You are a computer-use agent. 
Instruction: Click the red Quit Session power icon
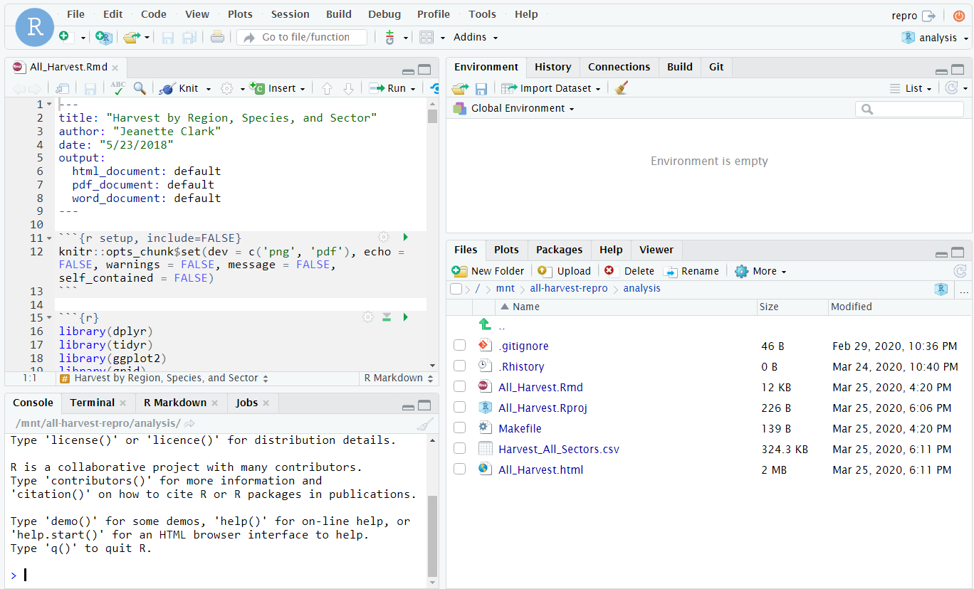[x=959, y=16]
